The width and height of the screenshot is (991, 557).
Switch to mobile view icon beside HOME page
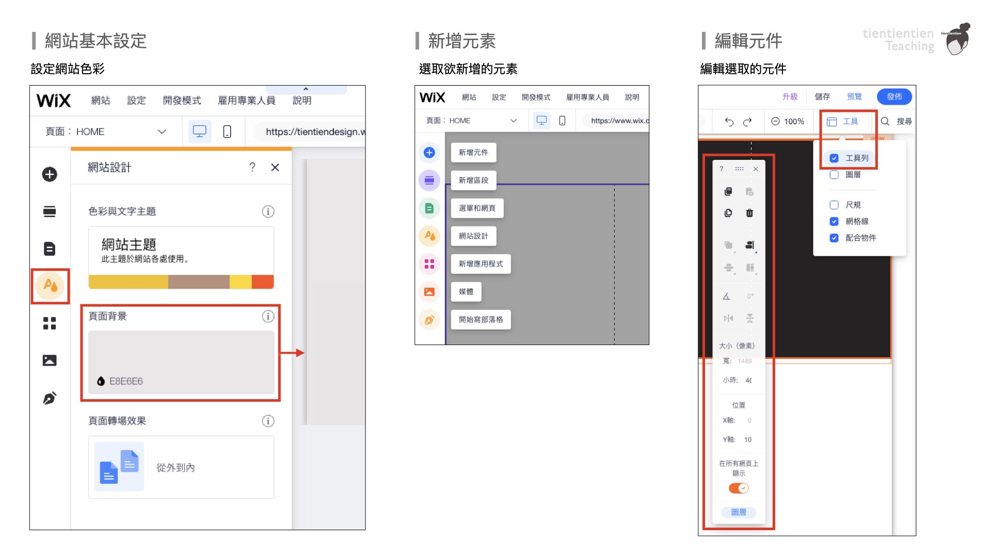pyautogui.click(x=227, y=132)
